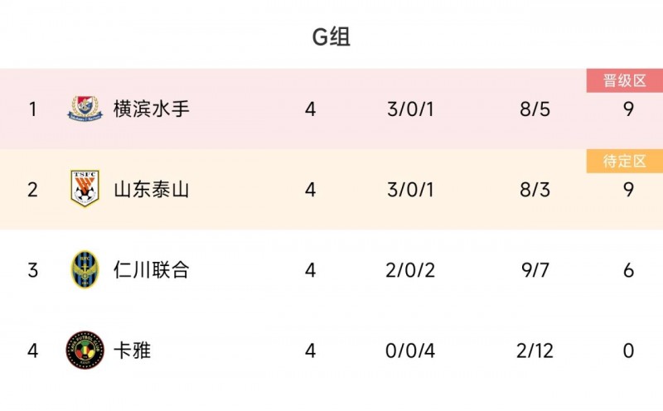Click rank number 1 in standings
The height and width of the screenshot is (411, 663).
[33, 109]
